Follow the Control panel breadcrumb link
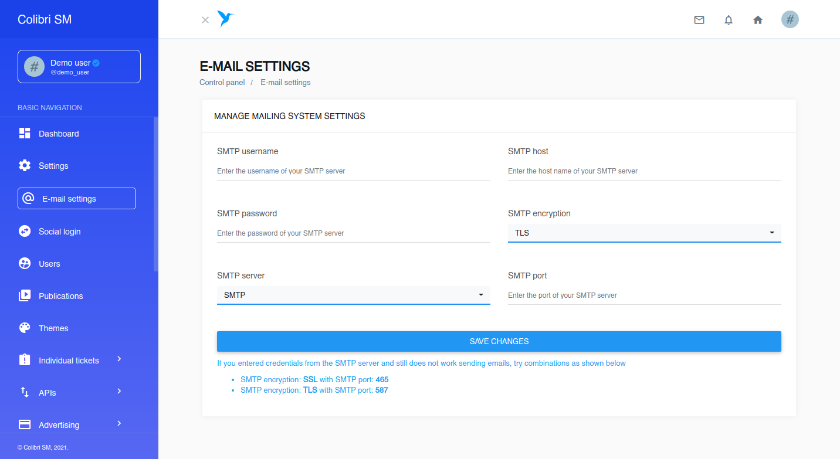Viewport: 840px width, 459px height. [x=222, y=82]
